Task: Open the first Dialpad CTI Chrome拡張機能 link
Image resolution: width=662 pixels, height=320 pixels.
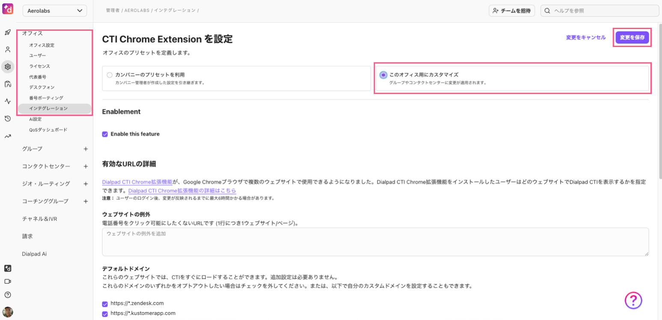Action: [x=137, y=182]
